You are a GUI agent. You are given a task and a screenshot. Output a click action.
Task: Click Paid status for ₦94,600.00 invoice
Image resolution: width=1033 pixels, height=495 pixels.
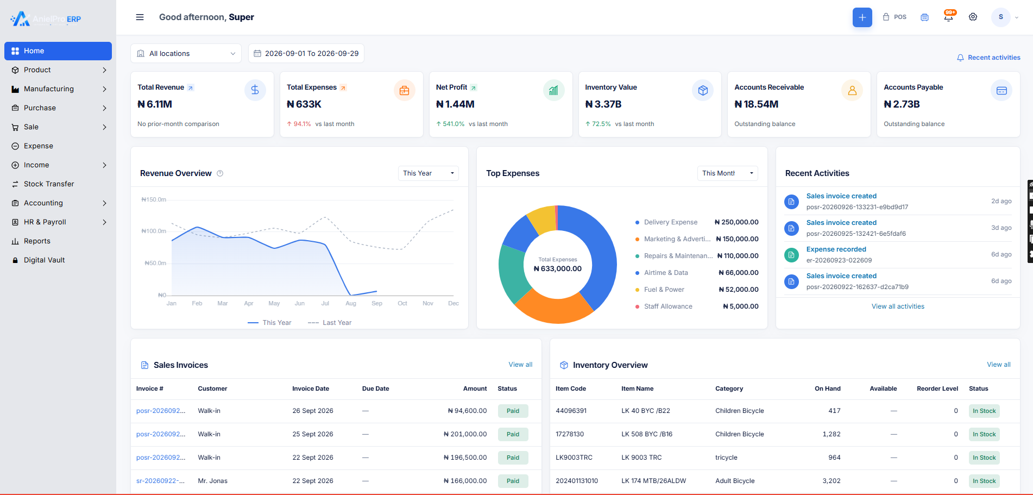tap(513, 411)
